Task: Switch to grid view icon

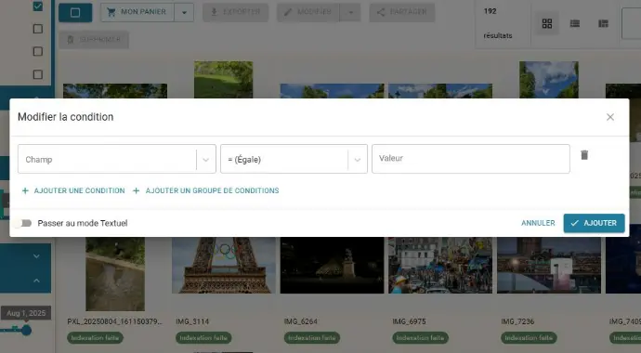Action: click(546, 24)
